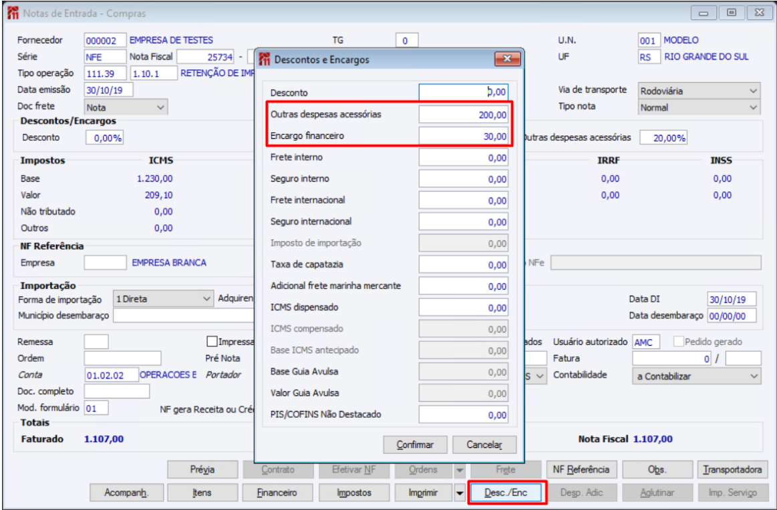Image resolution: width=777 pixels, height=510 pixels.
Task: Select the Município desembaraço field
Action: pyautogui.click(x=183, y=315)
